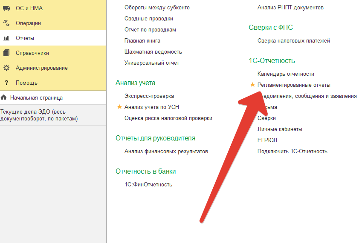Open 1С:ФинОтчетность link
The height and width of the screenshot is (243, 362).
click(148, 185)
